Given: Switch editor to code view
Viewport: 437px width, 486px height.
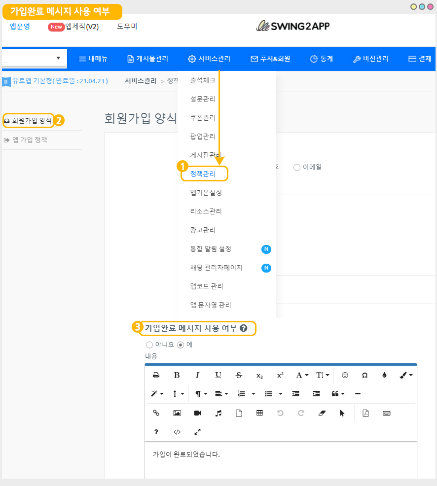Looking at the screenshot, I should [177, 432].
